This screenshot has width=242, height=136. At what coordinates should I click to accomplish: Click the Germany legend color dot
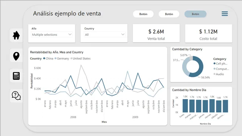tap(56, 59)
